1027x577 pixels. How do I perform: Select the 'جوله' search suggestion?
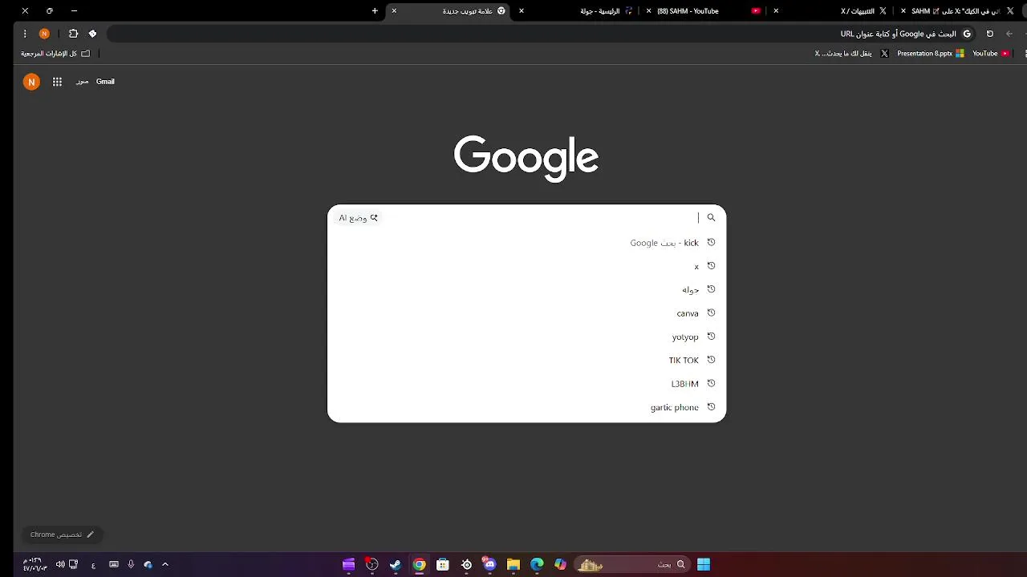click(526, 289)
